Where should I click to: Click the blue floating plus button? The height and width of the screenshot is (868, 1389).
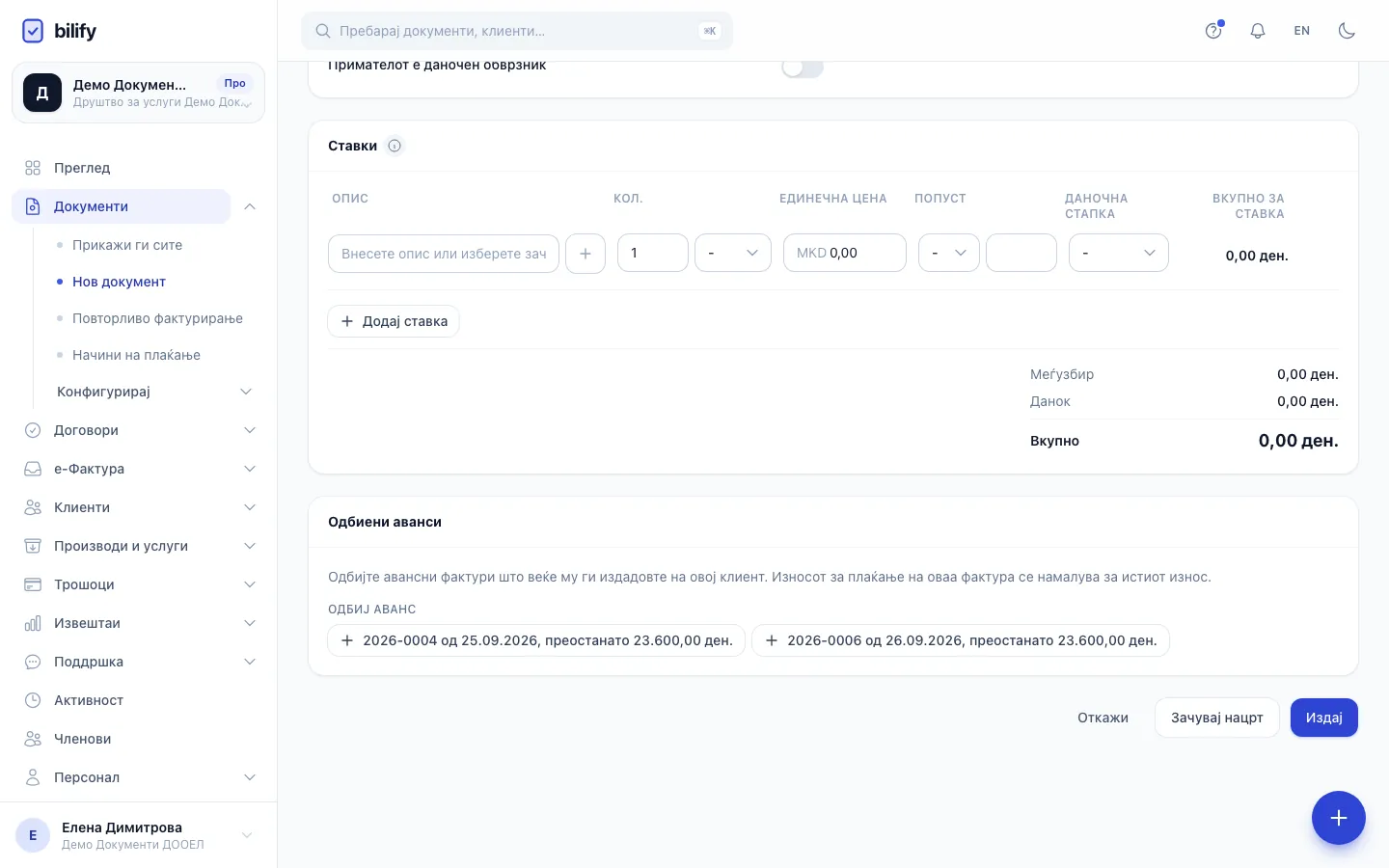point(1339,818)
